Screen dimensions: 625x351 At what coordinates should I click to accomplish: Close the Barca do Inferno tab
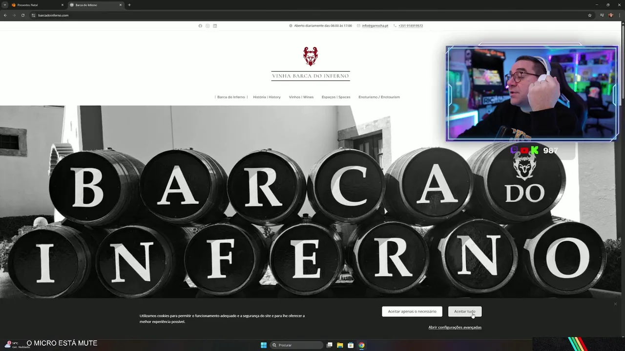[x=121, y=5]
